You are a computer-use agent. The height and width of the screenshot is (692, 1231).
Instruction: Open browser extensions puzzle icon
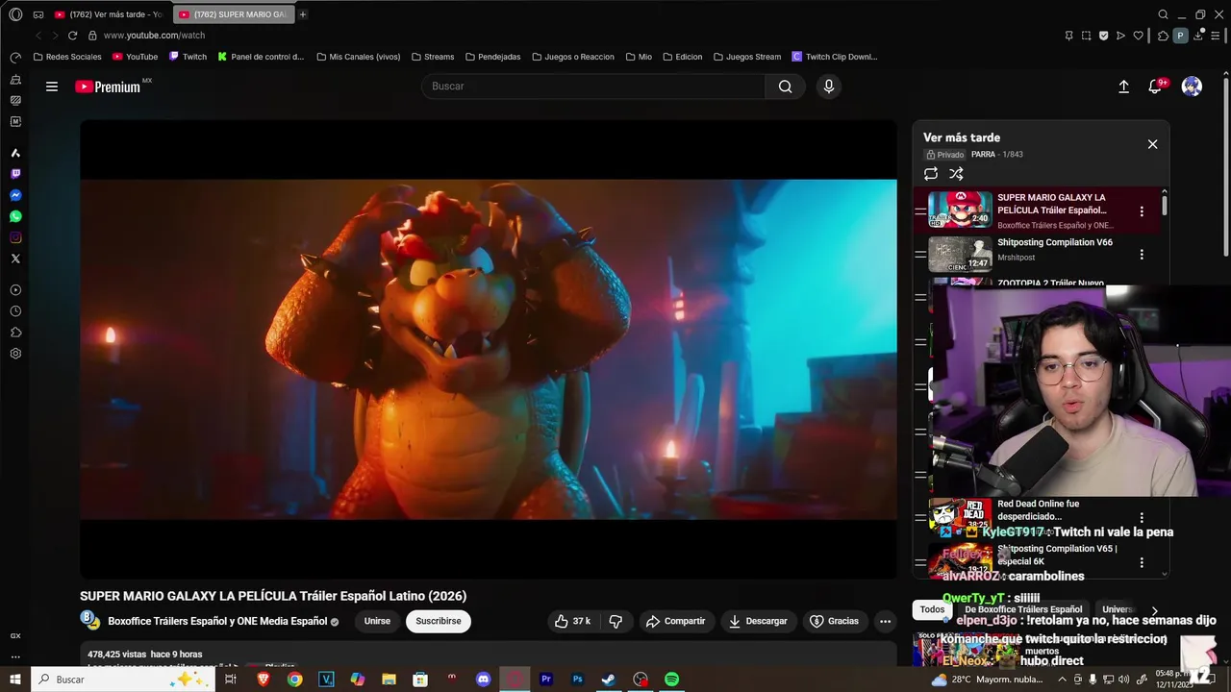click(x=1163, y=36)
